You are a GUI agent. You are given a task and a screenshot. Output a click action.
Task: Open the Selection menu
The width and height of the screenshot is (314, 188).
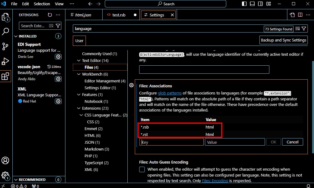(x=42, y=4)
